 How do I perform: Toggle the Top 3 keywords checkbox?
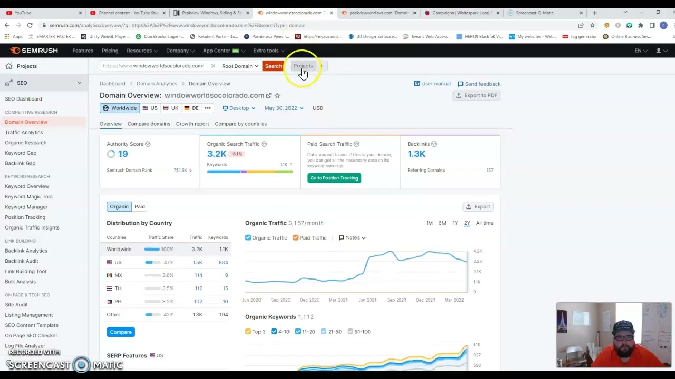pyautogui.click(x=248, y=332)
